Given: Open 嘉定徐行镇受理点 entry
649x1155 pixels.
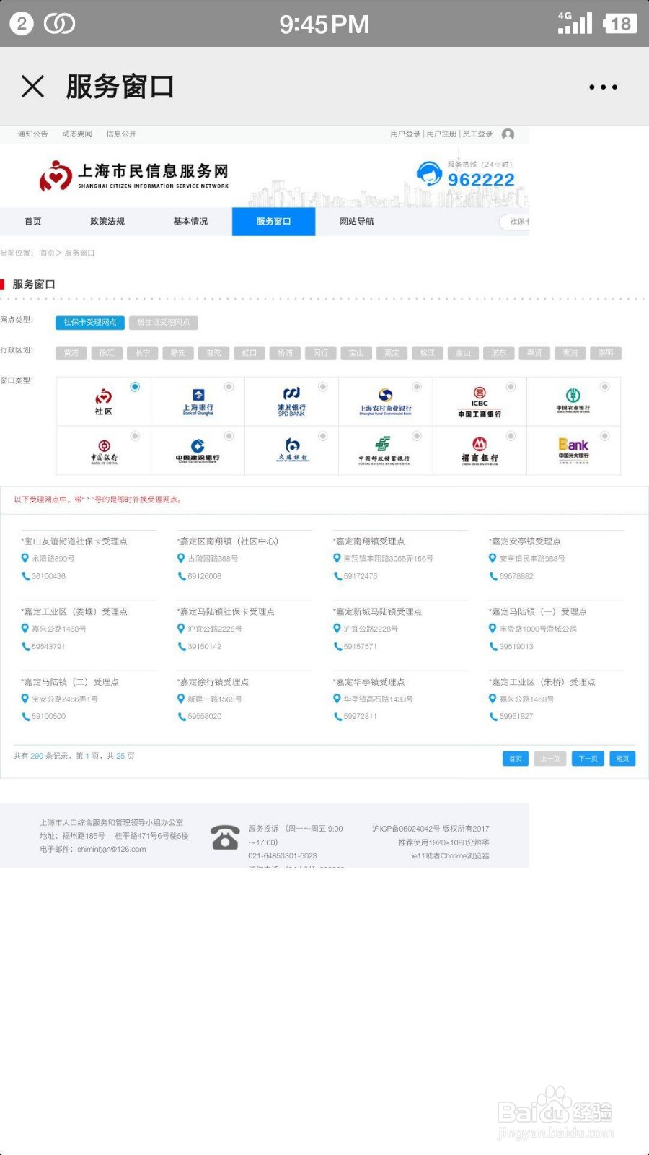Looking at the screenshot, I should pyautogui.click(x=213, y=682).
